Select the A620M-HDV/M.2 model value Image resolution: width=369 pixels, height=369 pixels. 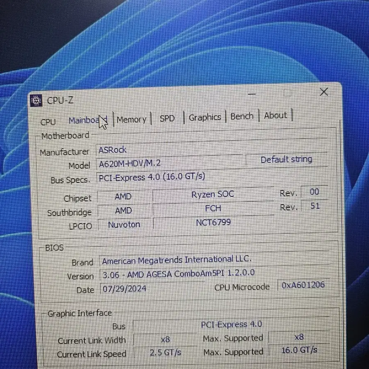click(171, 162)
